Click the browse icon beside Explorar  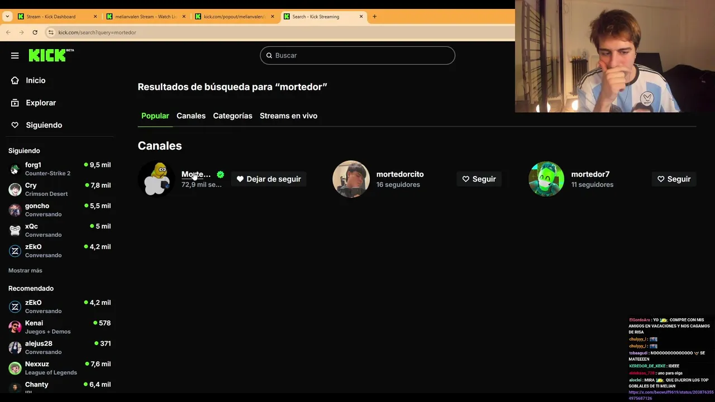tap(15, 103)
